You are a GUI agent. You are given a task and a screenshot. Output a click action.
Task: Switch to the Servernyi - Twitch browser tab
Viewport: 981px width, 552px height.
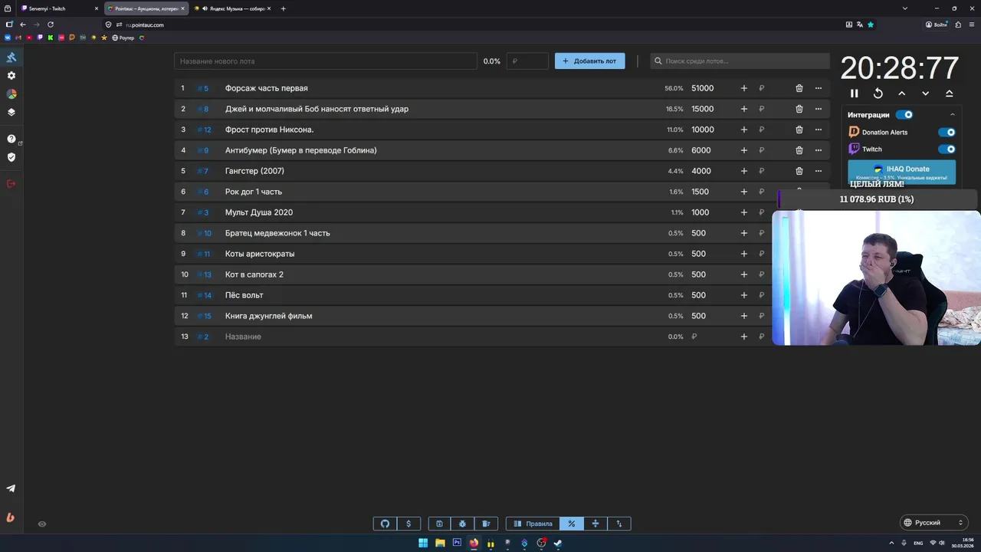click(60, 8)
